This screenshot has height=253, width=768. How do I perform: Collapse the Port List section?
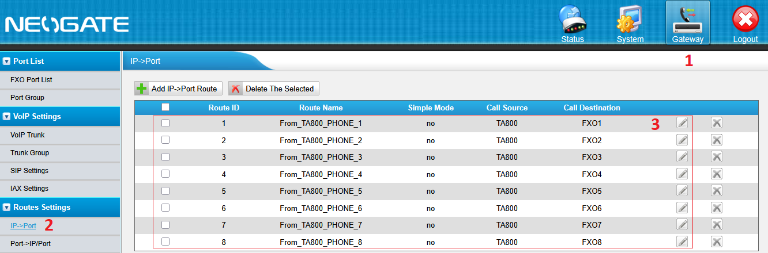(7, 61)
